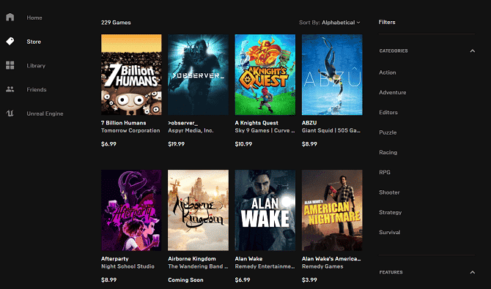Click the ABZU title text

coord(309,123)
